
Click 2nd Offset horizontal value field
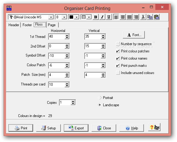coord(57,46)
